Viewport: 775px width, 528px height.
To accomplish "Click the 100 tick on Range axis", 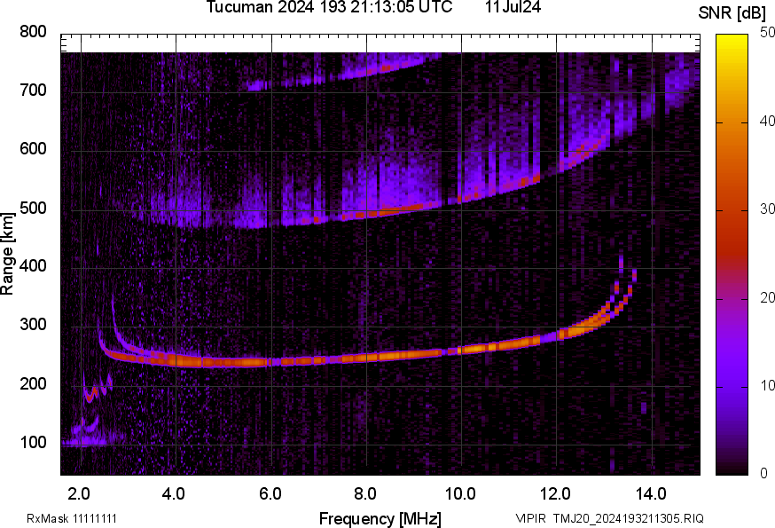I will coord(34,444).
